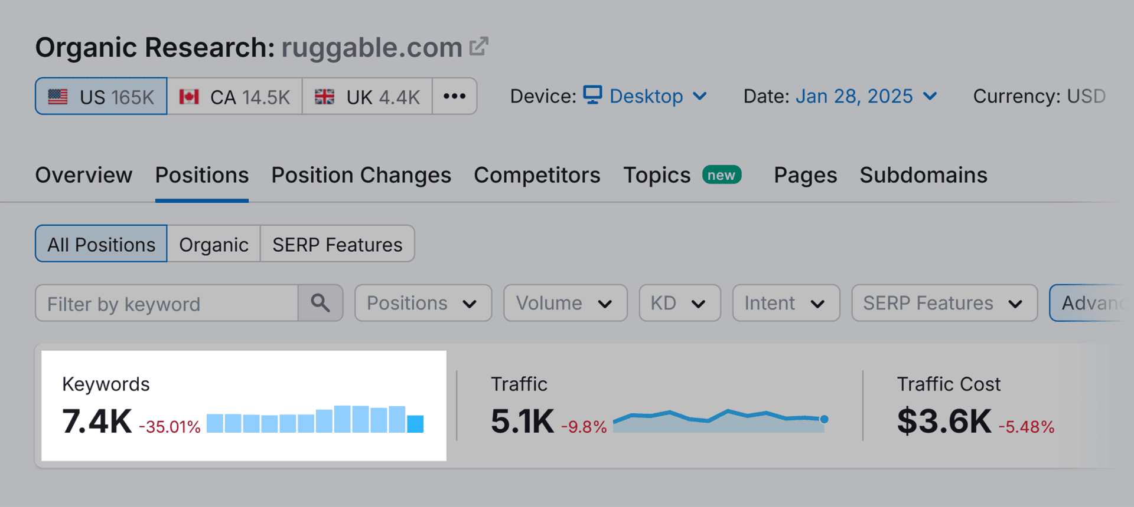Screen dimensions: 1134x507
Task: Switch to the Position Changes tab
Action: pos(361,175)
